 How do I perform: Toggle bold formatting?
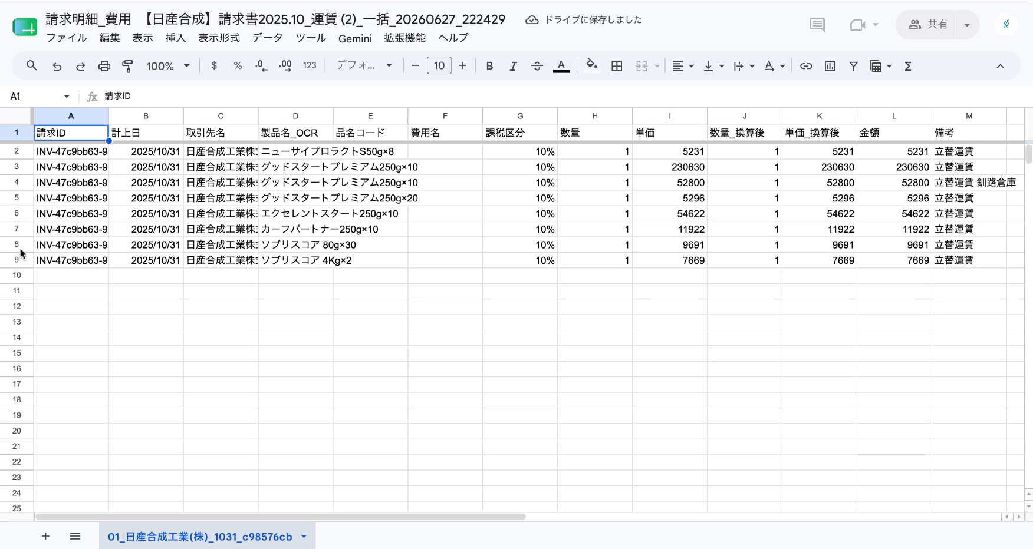pos(489,66)
